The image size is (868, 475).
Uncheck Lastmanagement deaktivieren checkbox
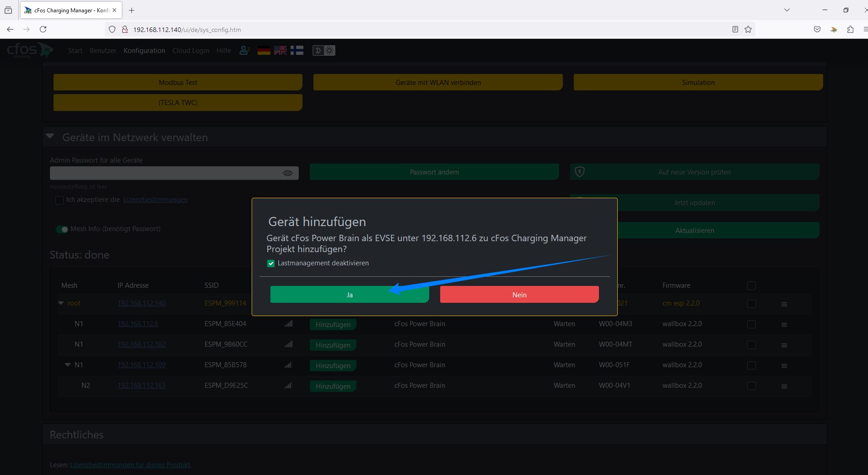coord(271,264)
